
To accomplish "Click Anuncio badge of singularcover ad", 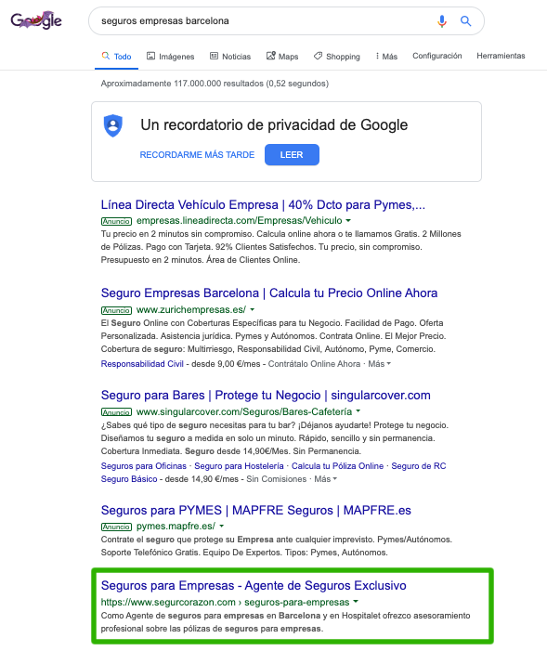I will [x=116, y=412].
